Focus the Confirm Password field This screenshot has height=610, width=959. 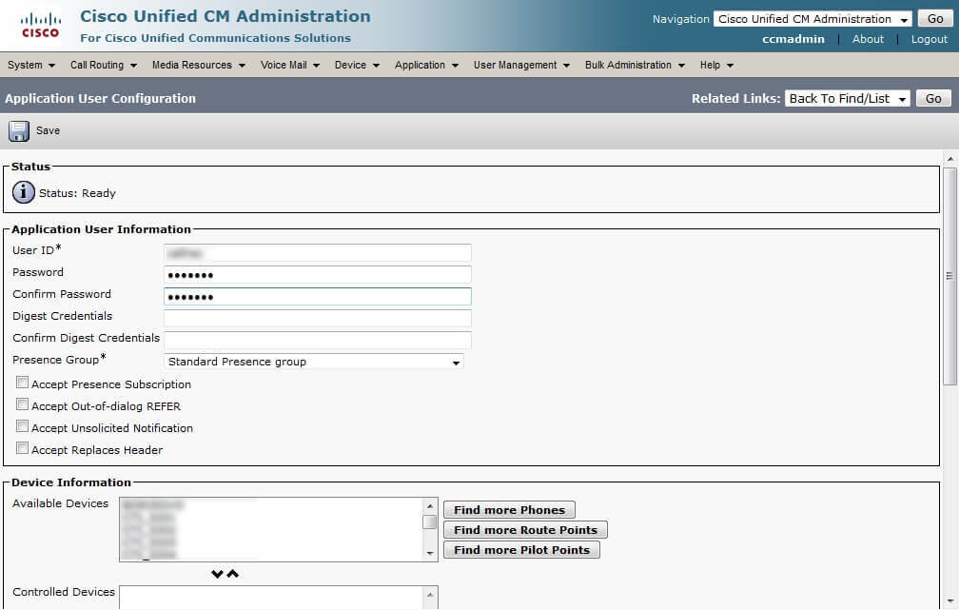click(318, 297)
